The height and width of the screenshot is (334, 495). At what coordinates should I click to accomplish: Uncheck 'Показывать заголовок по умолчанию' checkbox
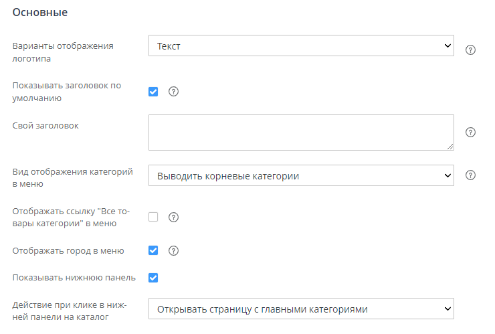pos(153,92)
